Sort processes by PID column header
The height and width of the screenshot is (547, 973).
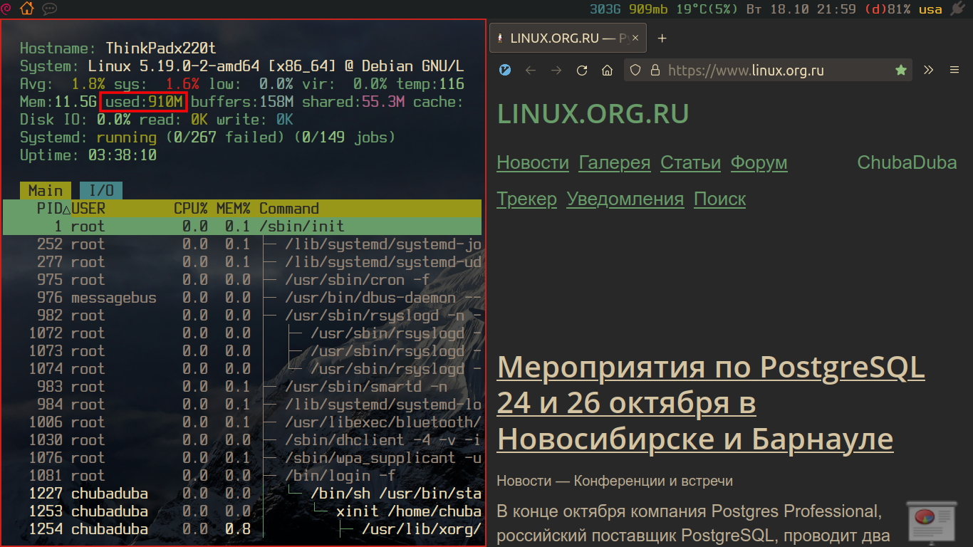click(x=50, y=209)
